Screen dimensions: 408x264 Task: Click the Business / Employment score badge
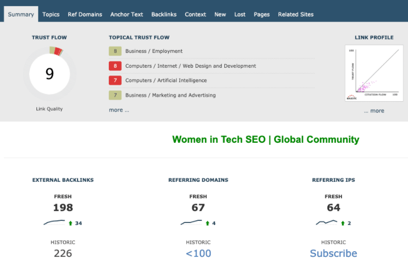click(115, 51)
